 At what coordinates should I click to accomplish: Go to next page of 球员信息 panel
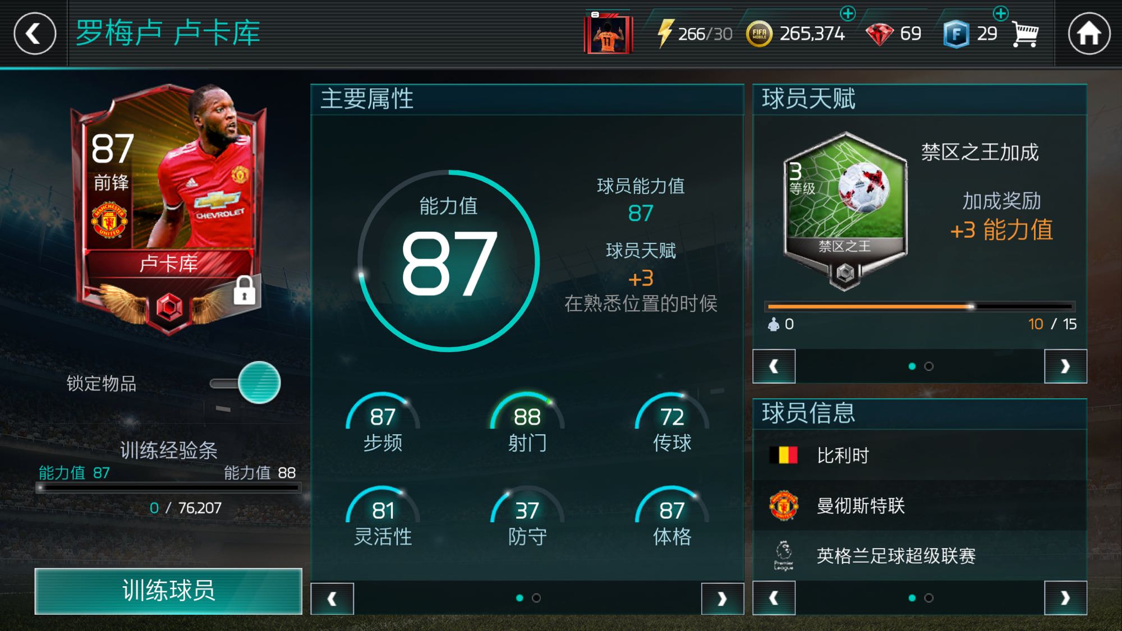[x=1065, y=598]
